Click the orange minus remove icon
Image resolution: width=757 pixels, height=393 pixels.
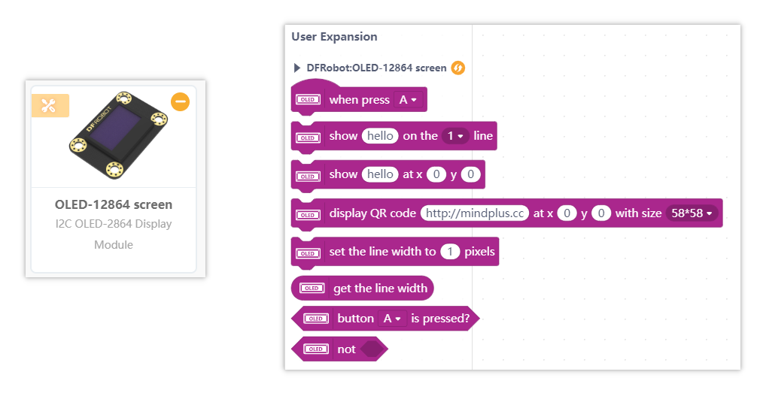pos(180,101)
